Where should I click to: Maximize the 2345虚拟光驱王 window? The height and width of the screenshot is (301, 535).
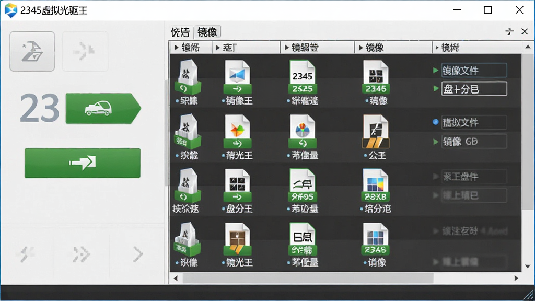488,10
